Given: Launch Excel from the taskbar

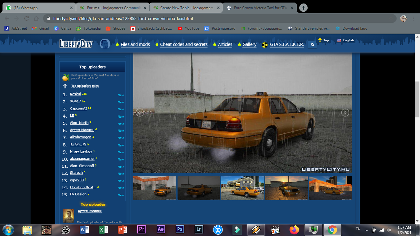Looking at the screenshot, I should [103, 230].
